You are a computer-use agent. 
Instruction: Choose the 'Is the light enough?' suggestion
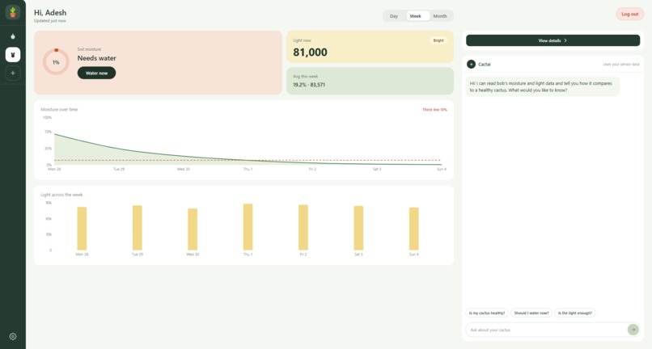(574, 313)
